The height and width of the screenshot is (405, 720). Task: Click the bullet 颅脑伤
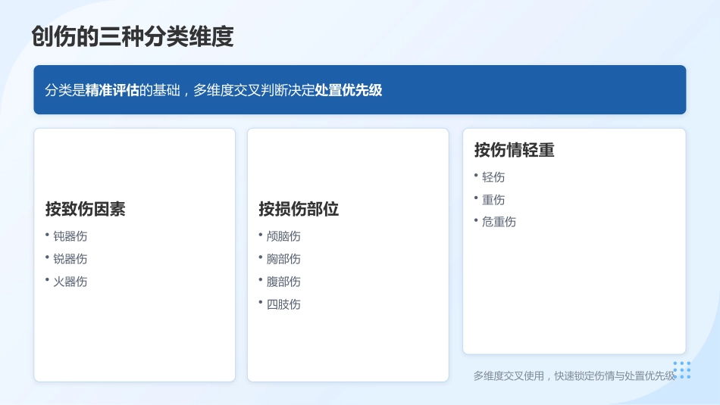tap(283, 236)
